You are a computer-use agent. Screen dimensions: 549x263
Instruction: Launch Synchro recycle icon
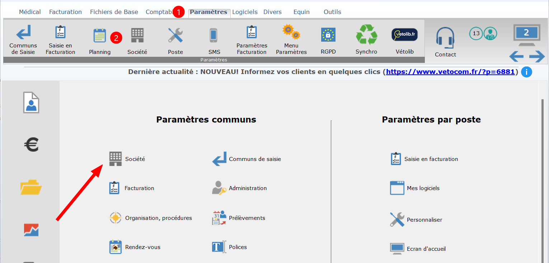coord(366,40)
